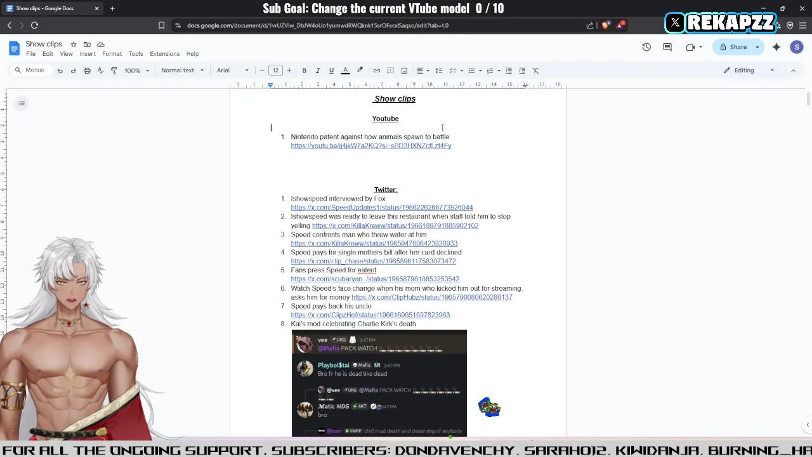Viewport: 812px width, 457px height.
Task: Check the cloud document status icon
Action: coord(100,44)
